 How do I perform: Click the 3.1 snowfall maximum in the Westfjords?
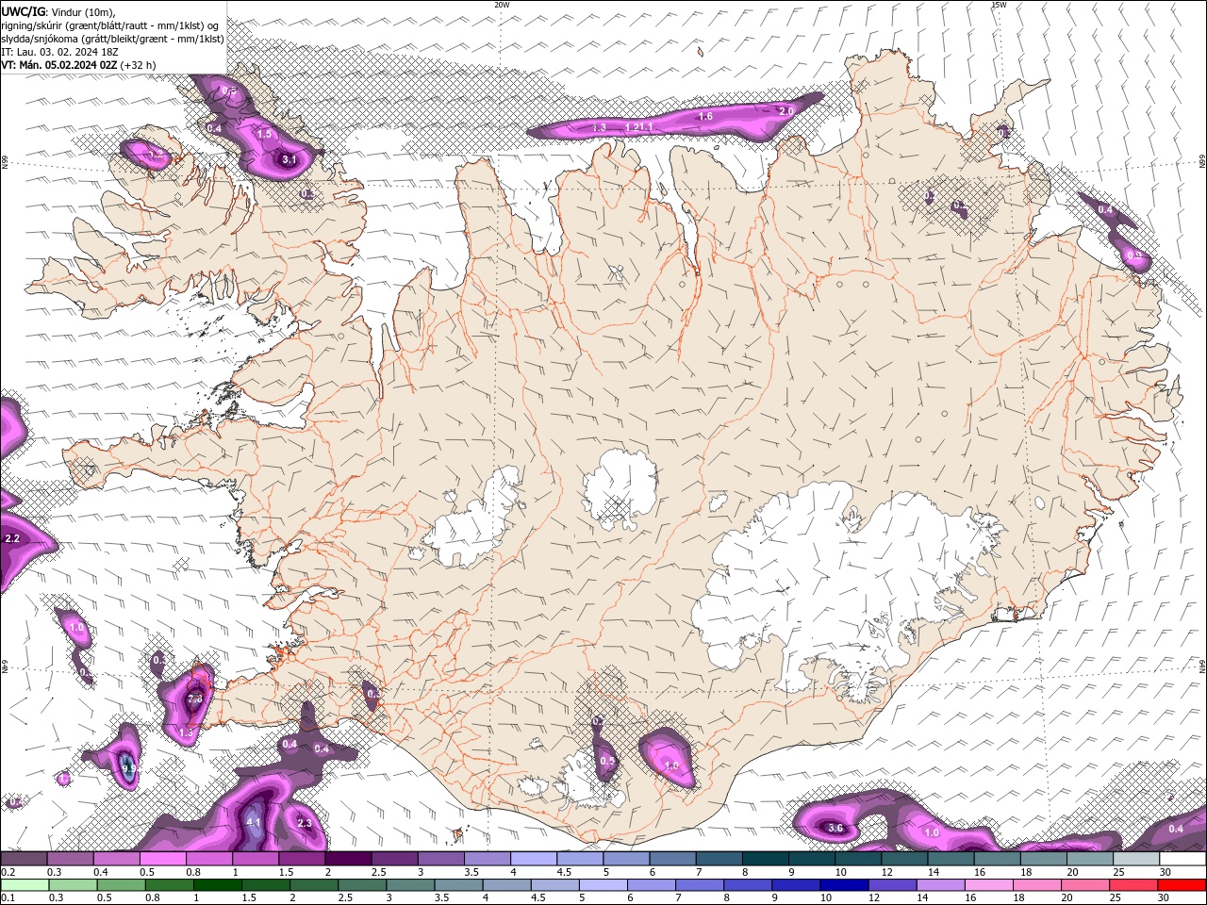[289, 160]
